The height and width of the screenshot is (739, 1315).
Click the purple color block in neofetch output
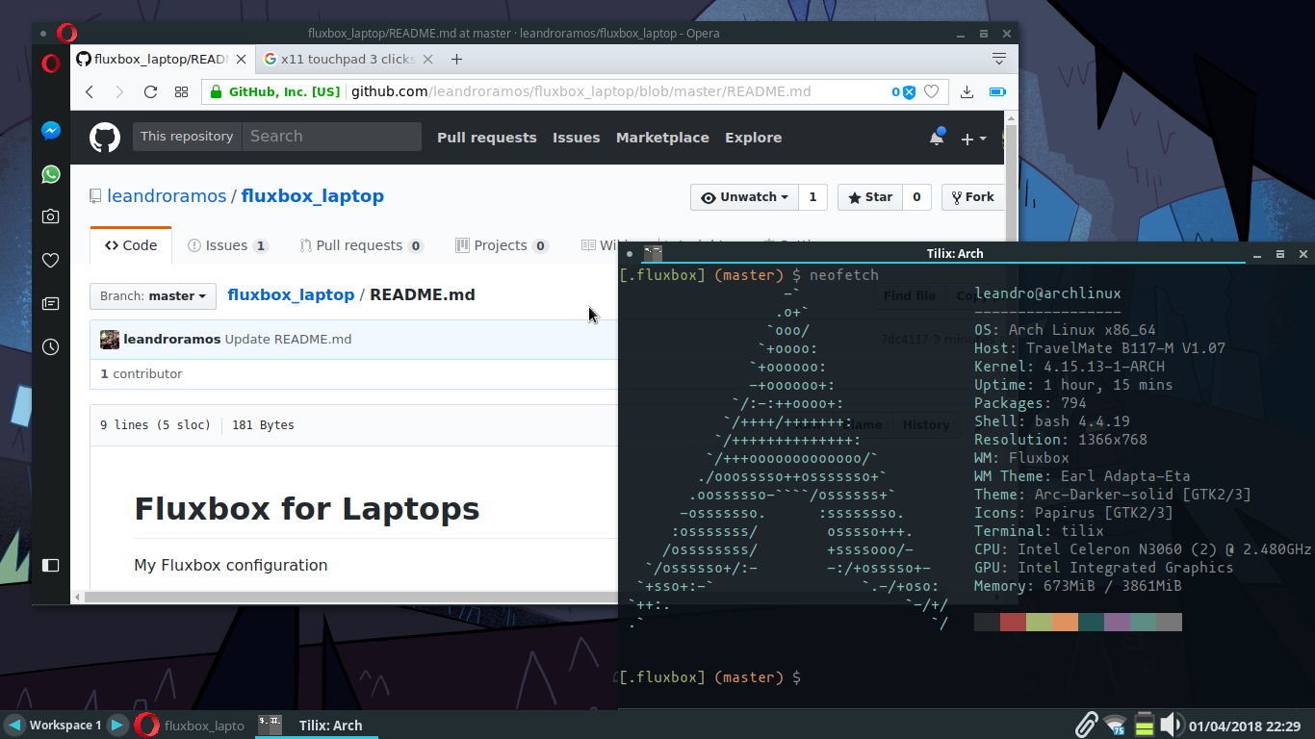1117,623
